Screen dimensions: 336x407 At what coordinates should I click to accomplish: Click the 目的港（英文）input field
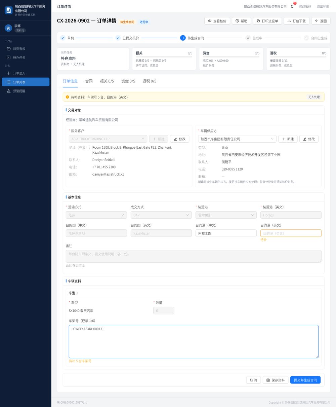pyautogui.click(x=291, y=233)
